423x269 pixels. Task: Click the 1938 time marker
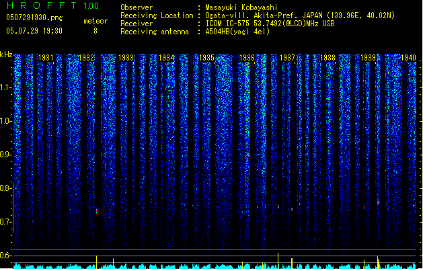(x=328, y=58)
